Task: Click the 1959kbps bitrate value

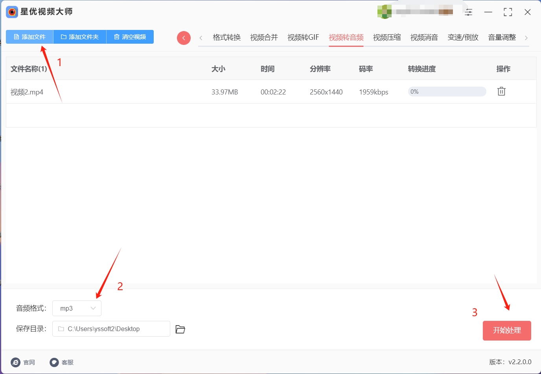Action: click(x=374, y=92)
